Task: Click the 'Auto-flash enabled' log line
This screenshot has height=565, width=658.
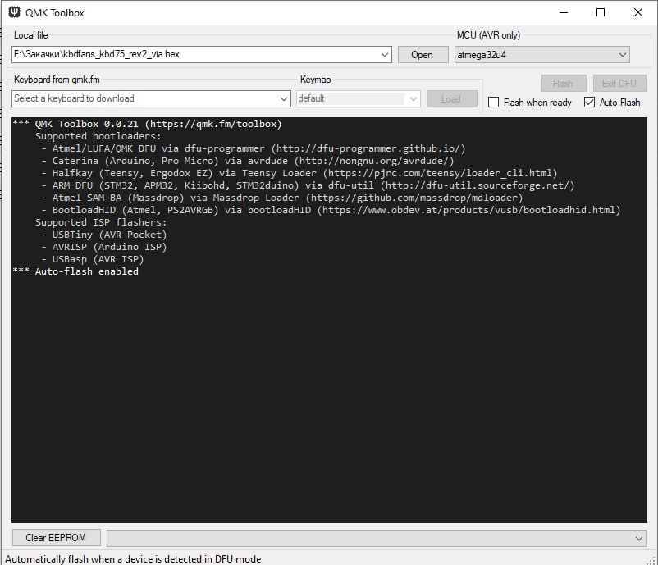Action: pos(75,271)
